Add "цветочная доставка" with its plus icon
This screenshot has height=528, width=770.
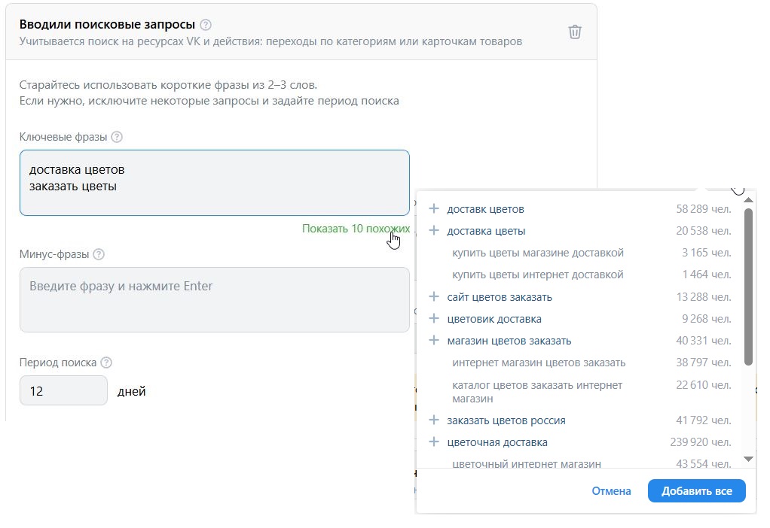[435, 442]
